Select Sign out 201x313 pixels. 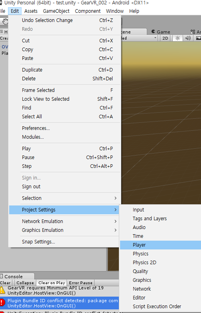click(65, 186)
